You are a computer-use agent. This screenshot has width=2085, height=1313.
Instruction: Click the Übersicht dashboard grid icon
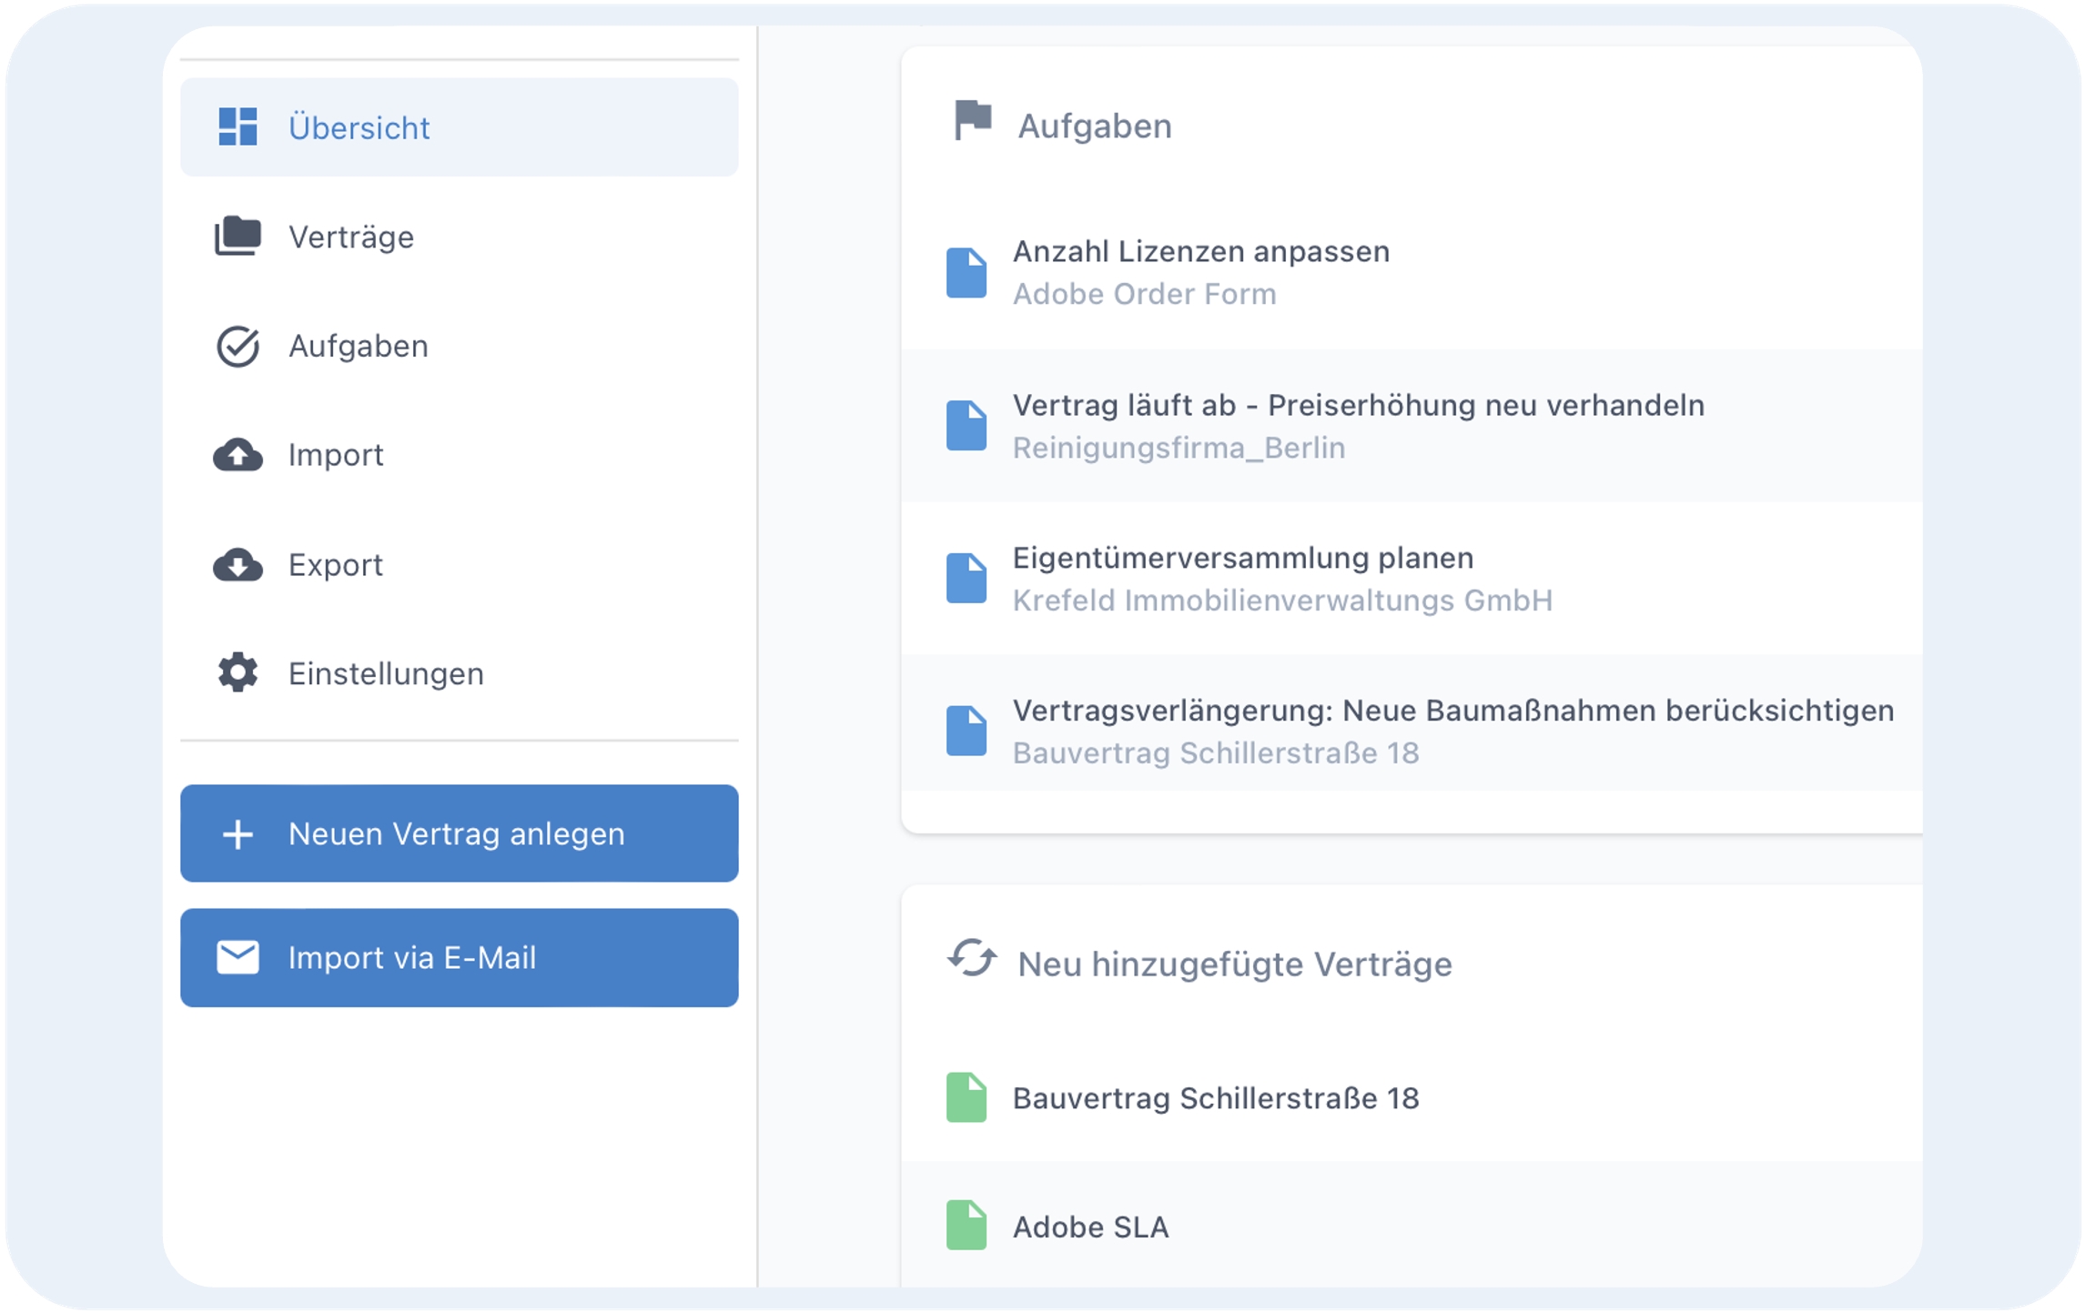(x=238, y=126)
